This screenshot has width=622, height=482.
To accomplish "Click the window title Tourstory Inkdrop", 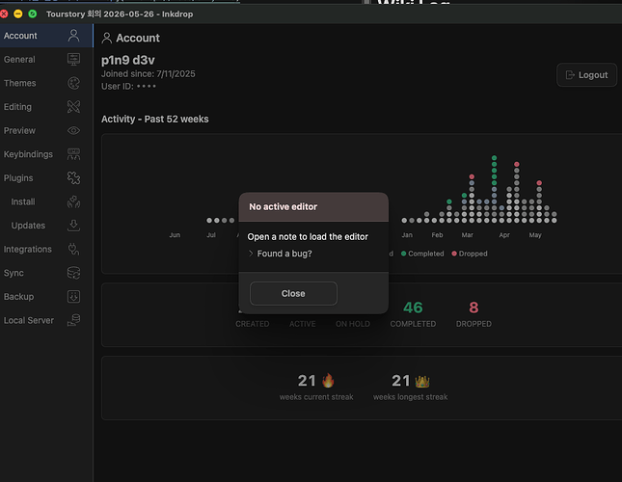I will point(120,13).
